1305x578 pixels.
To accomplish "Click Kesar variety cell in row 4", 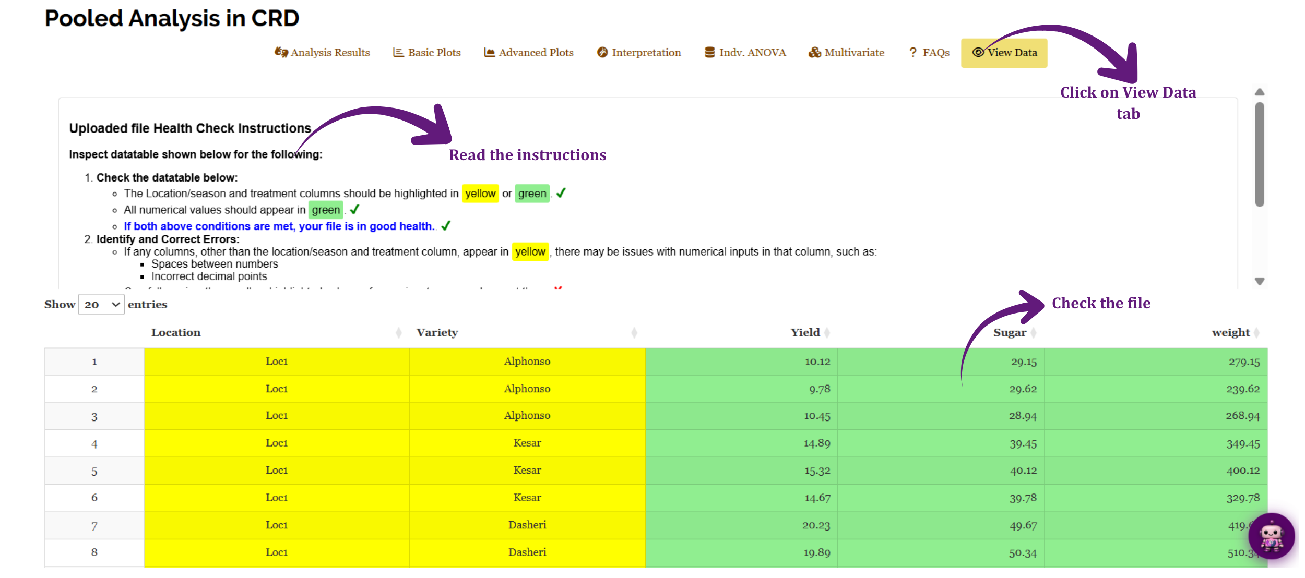I will (527, 444).
